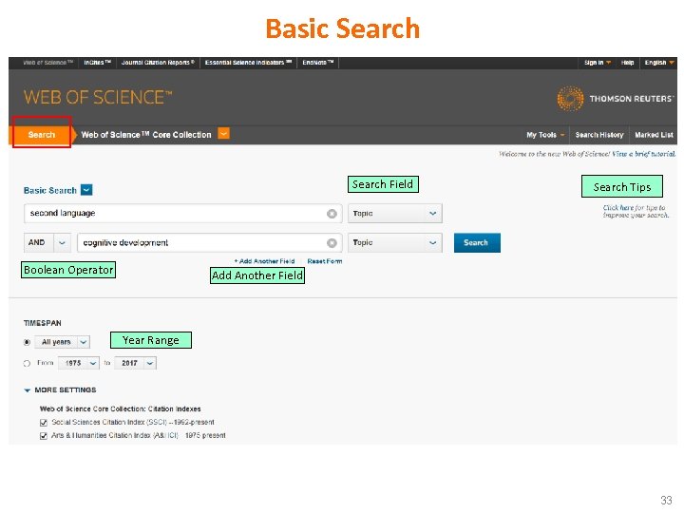Click the blue Search button

coord(477,243)
